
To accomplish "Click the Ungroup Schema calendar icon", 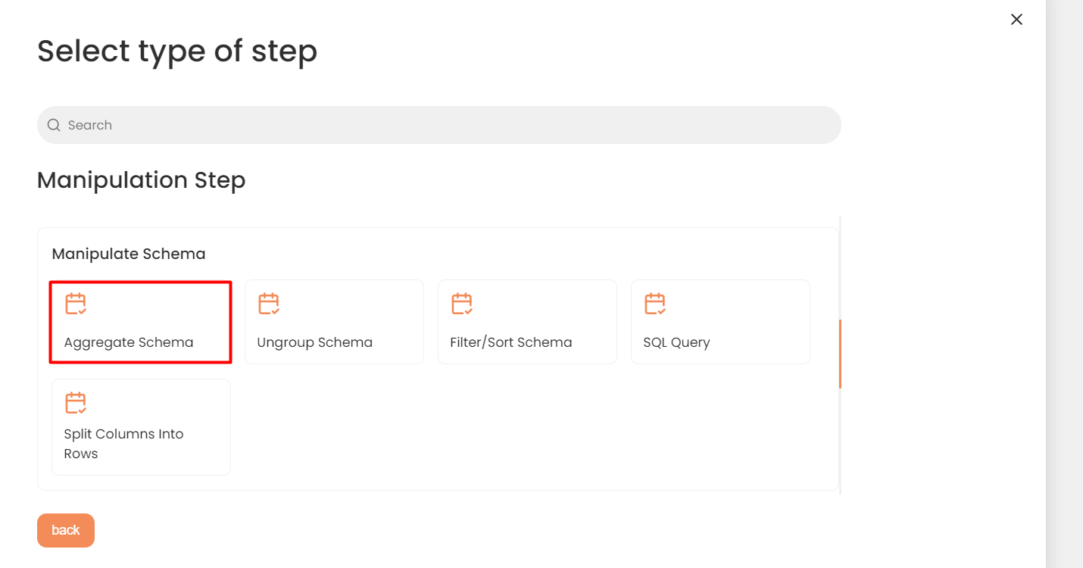I will [269, 304].
